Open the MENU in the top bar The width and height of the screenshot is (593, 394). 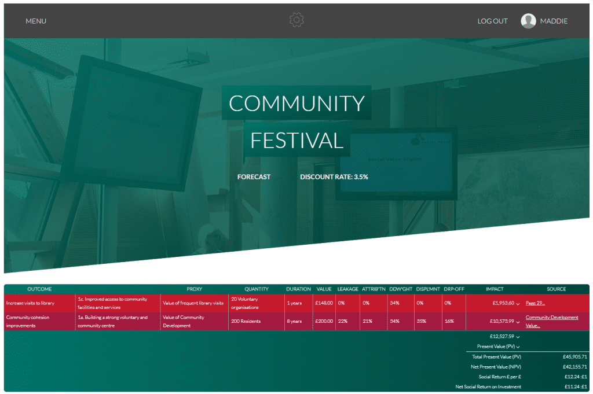[x=35, y=21]
